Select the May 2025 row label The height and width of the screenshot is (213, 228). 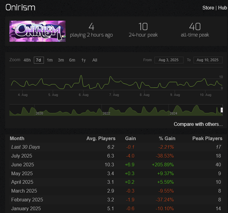22,173
